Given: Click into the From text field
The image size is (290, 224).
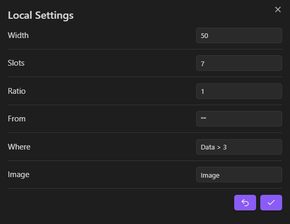Looking at the screenshot, I should click(x=239, y=119).
